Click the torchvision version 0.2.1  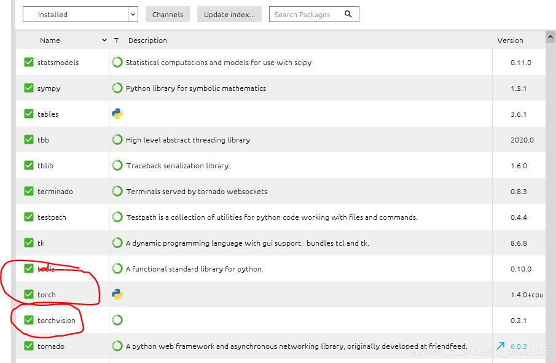click(x=519, y=321)
